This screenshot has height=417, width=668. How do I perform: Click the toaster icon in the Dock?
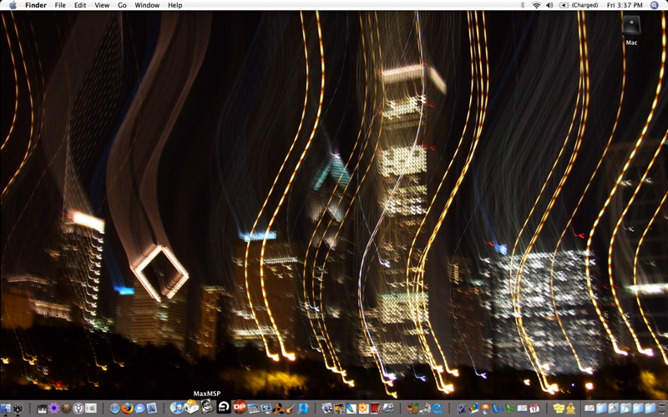tap(191, 406)
